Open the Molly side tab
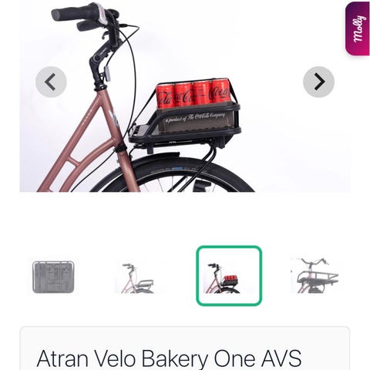Viewport: 370px width, 370px height. [x=358, y=29]
